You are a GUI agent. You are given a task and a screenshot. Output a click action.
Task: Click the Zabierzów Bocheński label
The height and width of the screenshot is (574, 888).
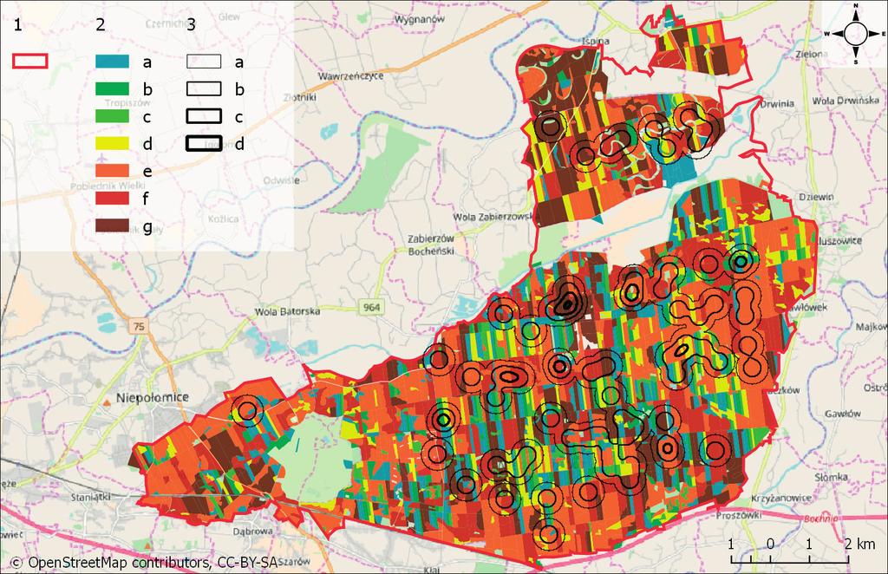coord(431,245)
